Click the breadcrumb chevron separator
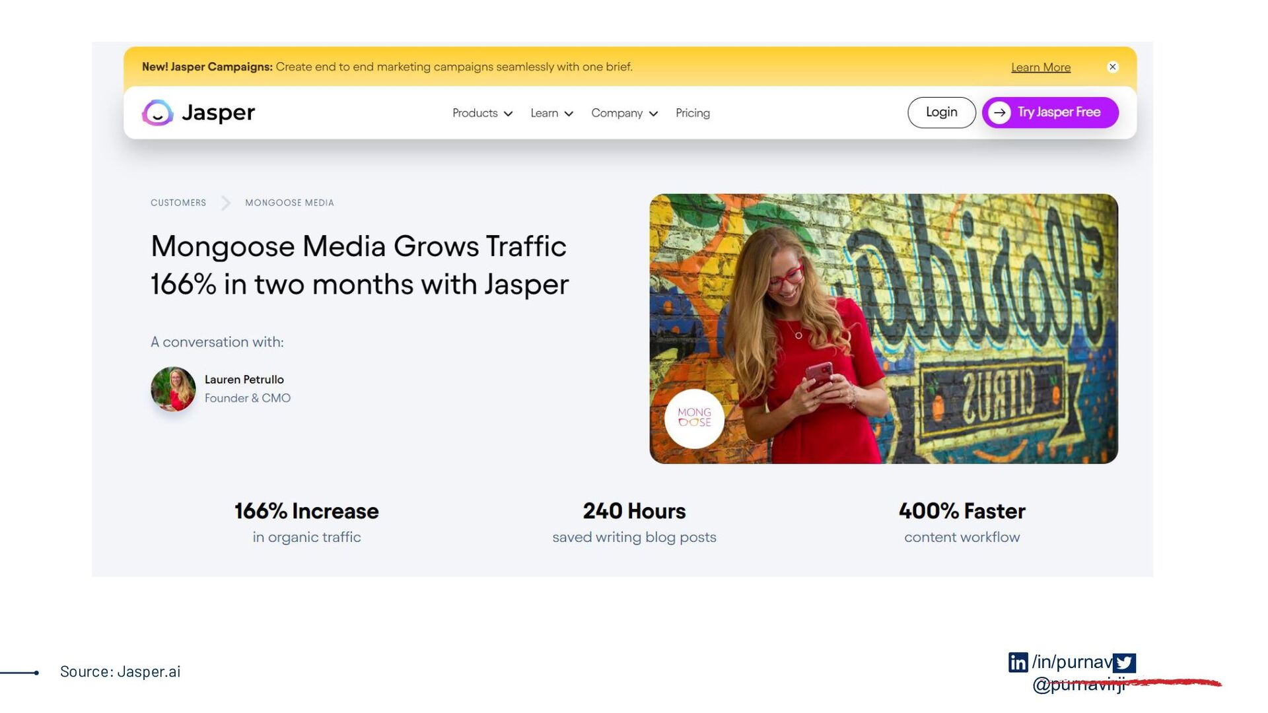This screenshot has height=713, width=1268. (x=226, y=203)
